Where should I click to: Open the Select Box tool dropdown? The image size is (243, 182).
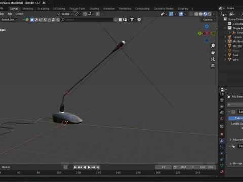point(9,20)
